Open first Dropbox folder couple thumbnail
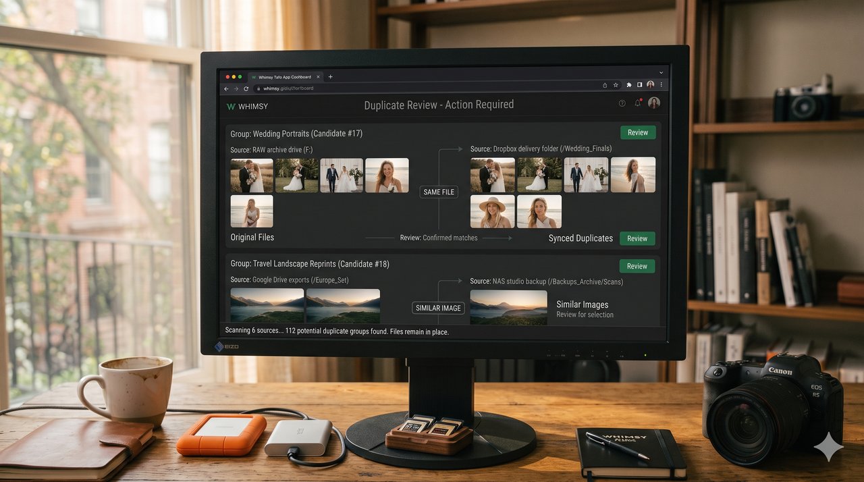Image resolution: width=864 pixels, height=482 pixels. [x=493, y=175]
